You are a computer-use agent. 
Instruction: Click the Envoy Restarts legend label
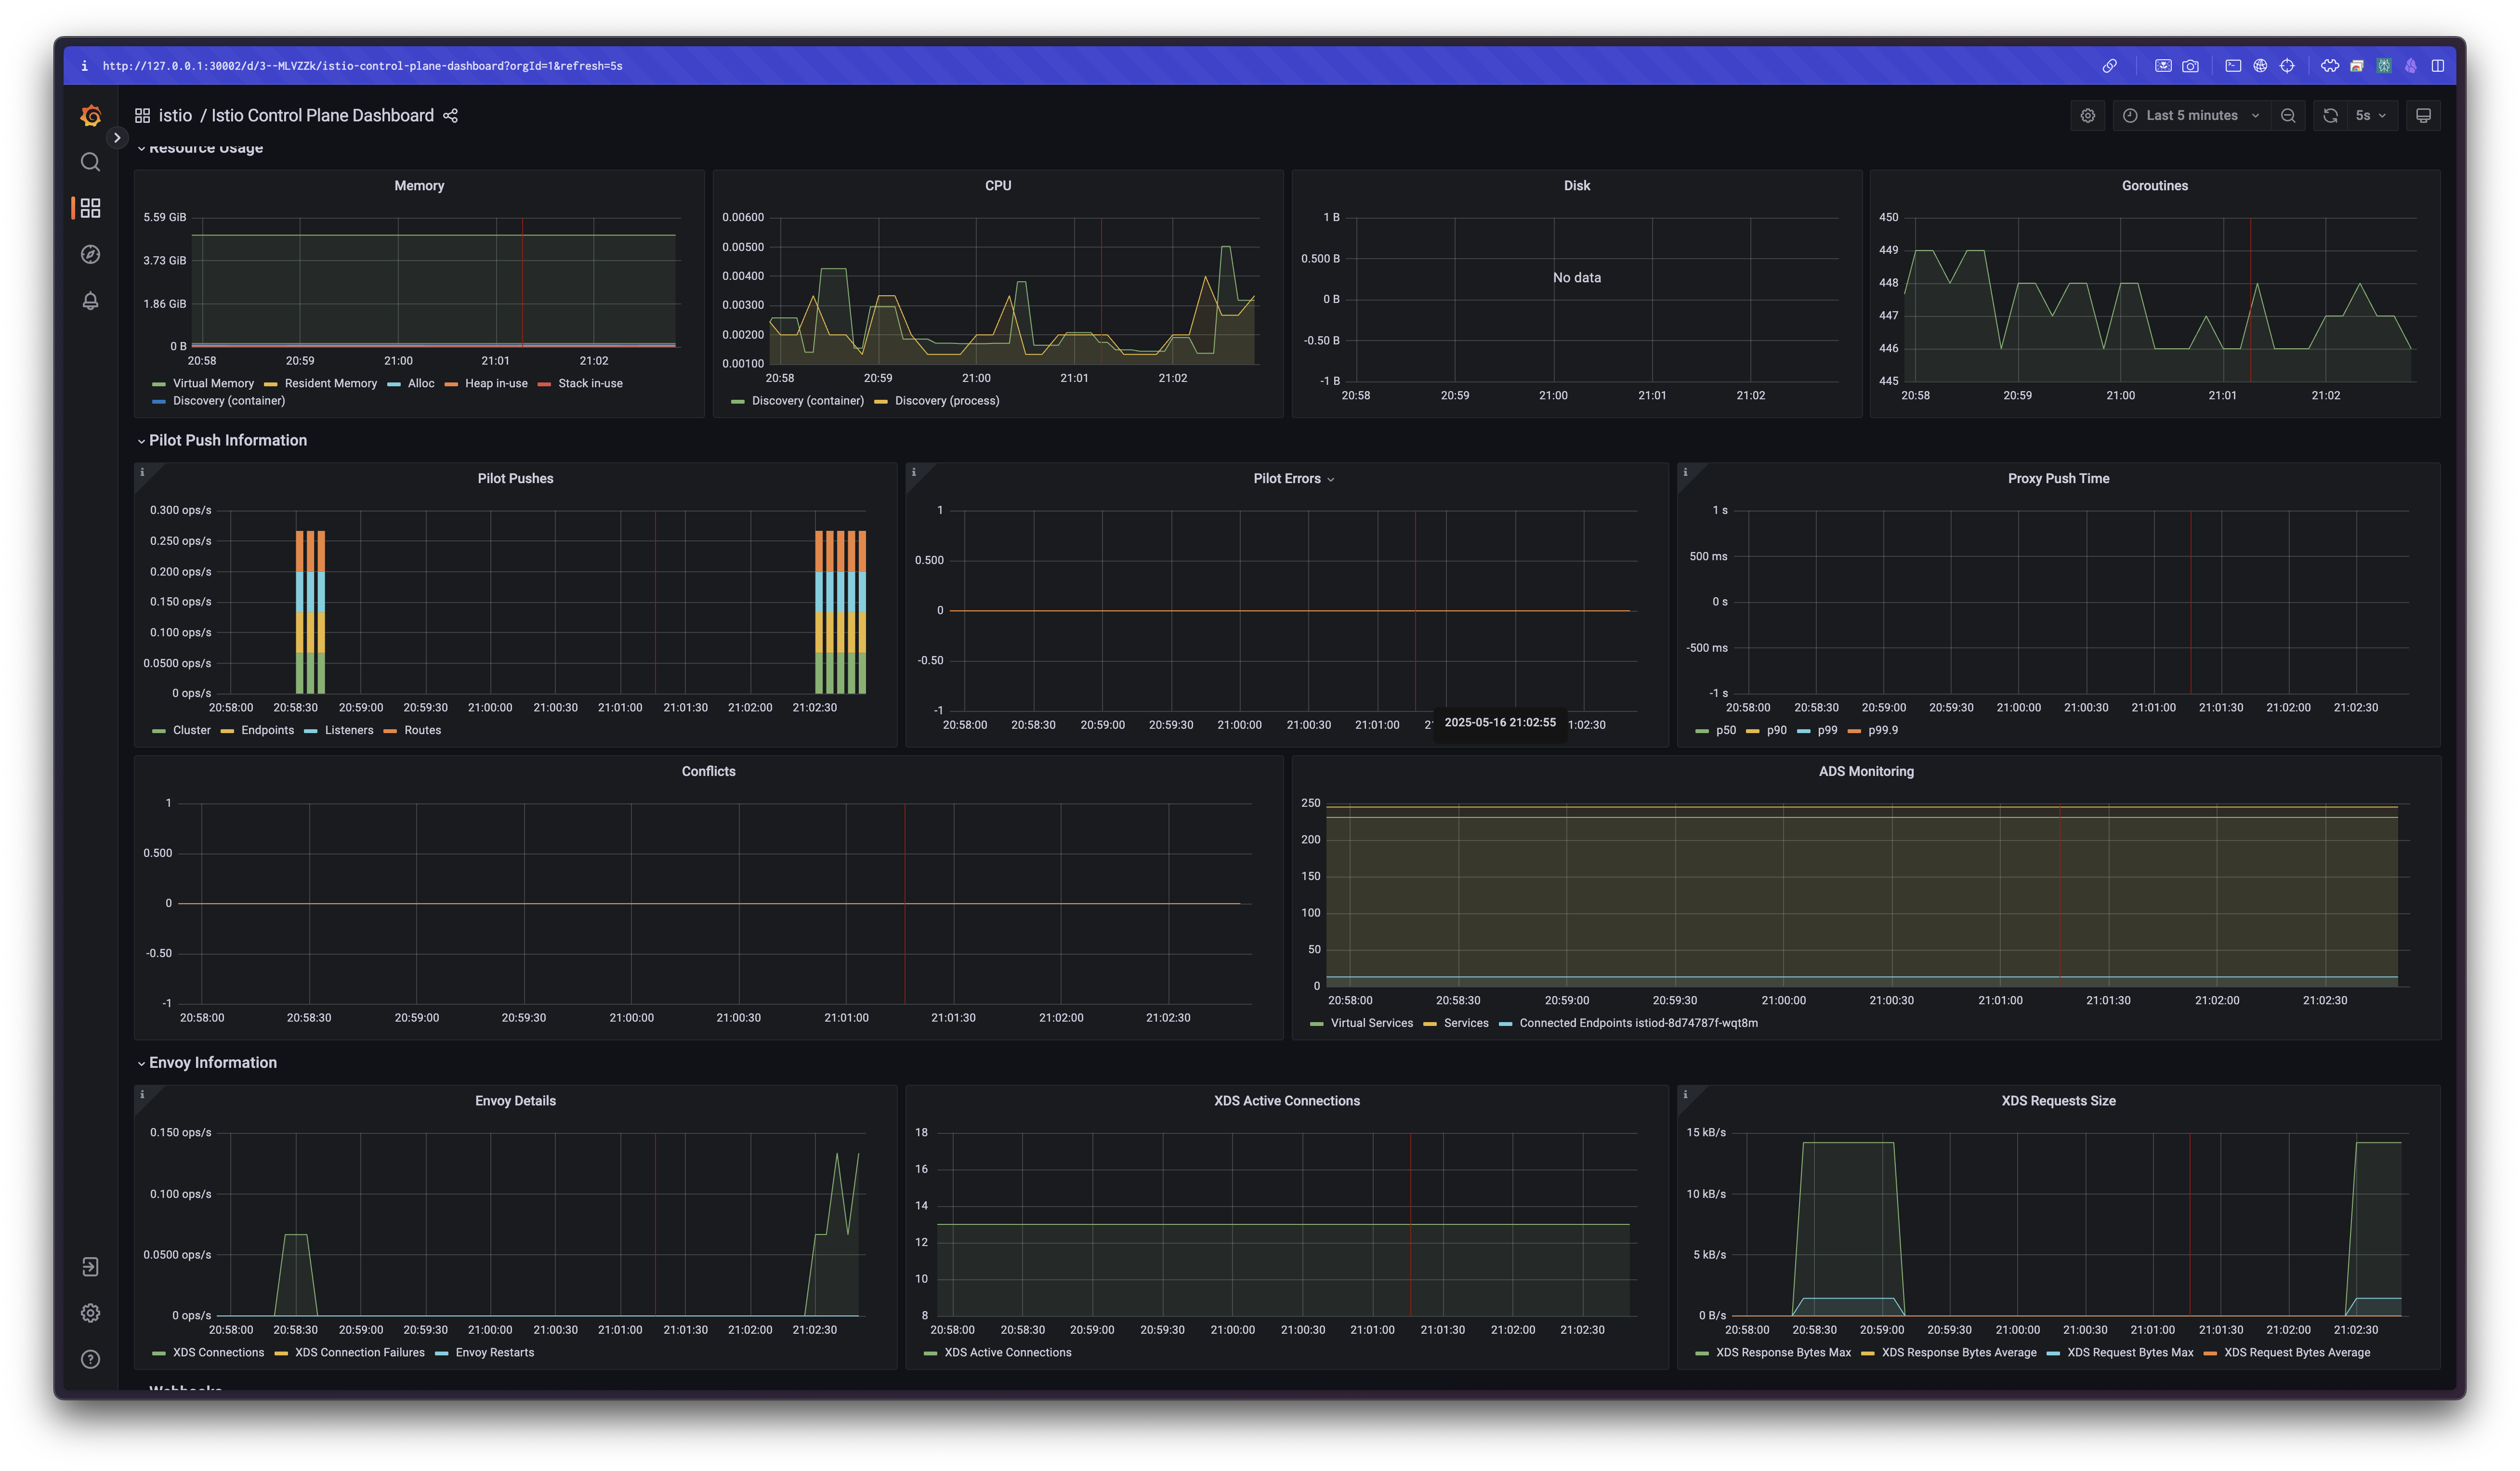click(495, 1353)
